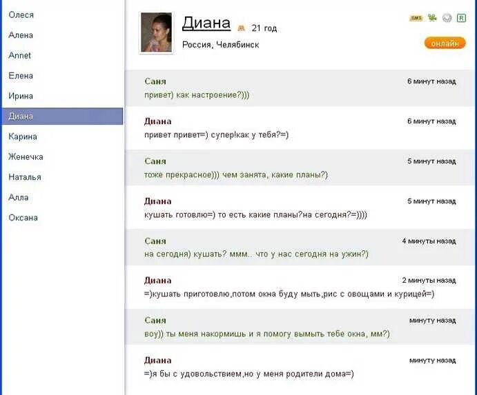Screen dimensions: 477x395
Task: Select Оксана in the contacts list
Action: [23, 218]
